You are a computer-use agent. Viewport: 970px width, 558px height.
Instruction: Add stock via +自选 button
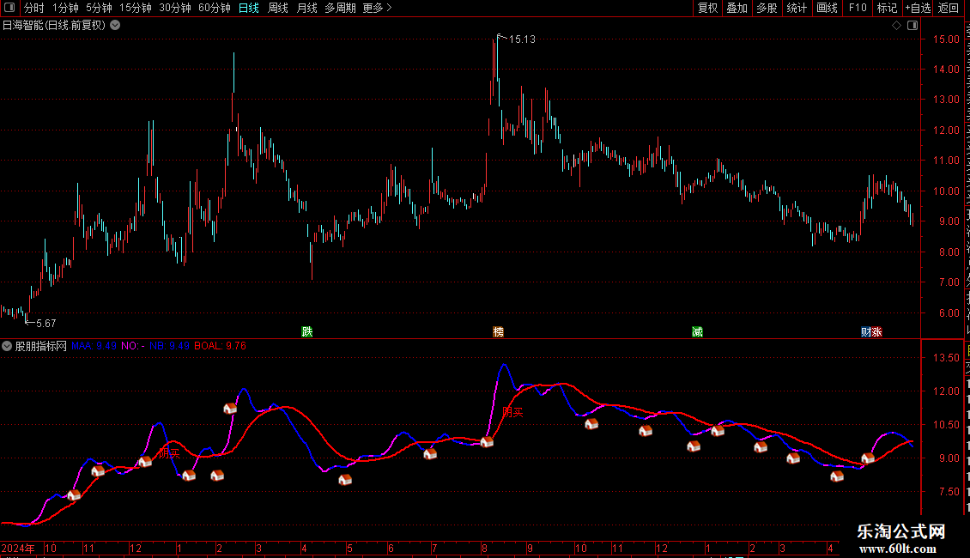918,8
